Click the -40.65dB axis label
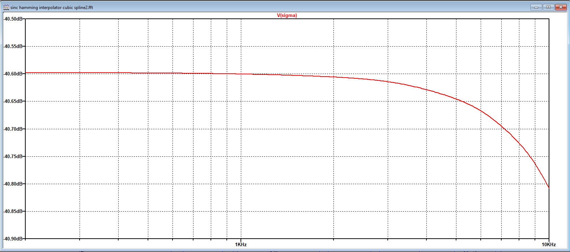Viewport: 570px width, 252px height. click(13, 101)
